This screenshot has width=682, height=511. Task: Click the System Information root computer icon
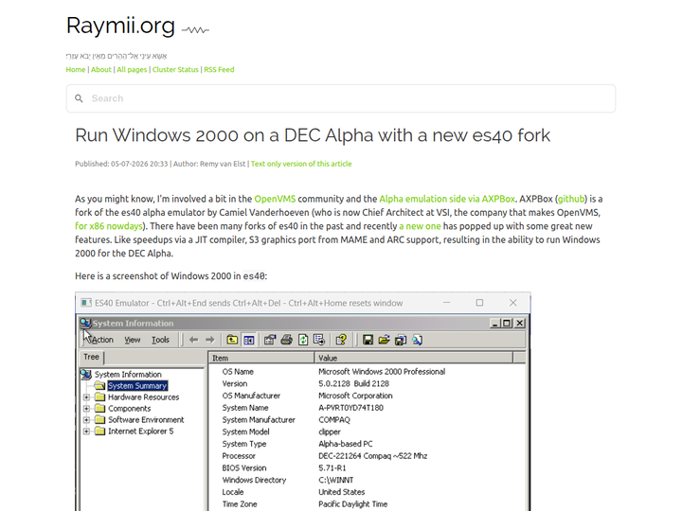coord(86,374)
